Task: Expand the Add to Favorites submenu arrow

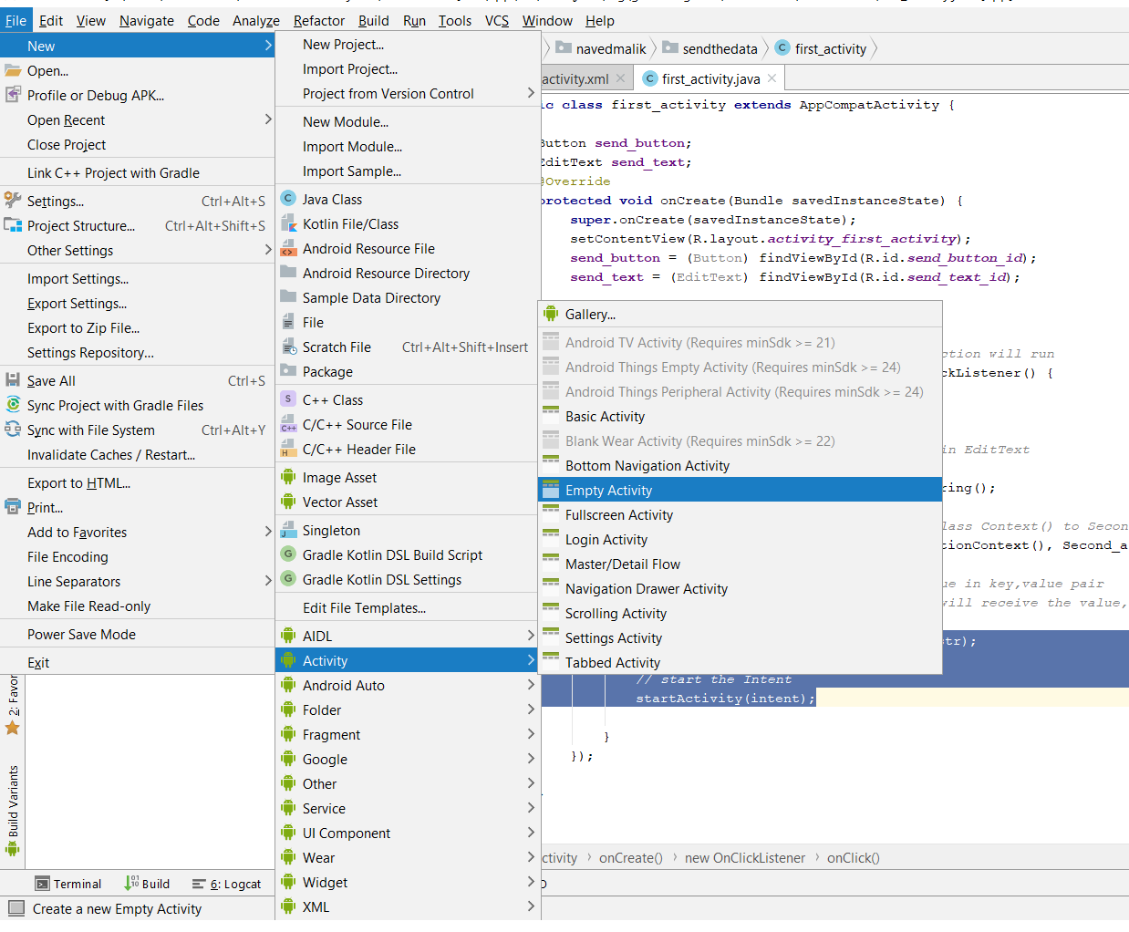Action: pos(267,532)
